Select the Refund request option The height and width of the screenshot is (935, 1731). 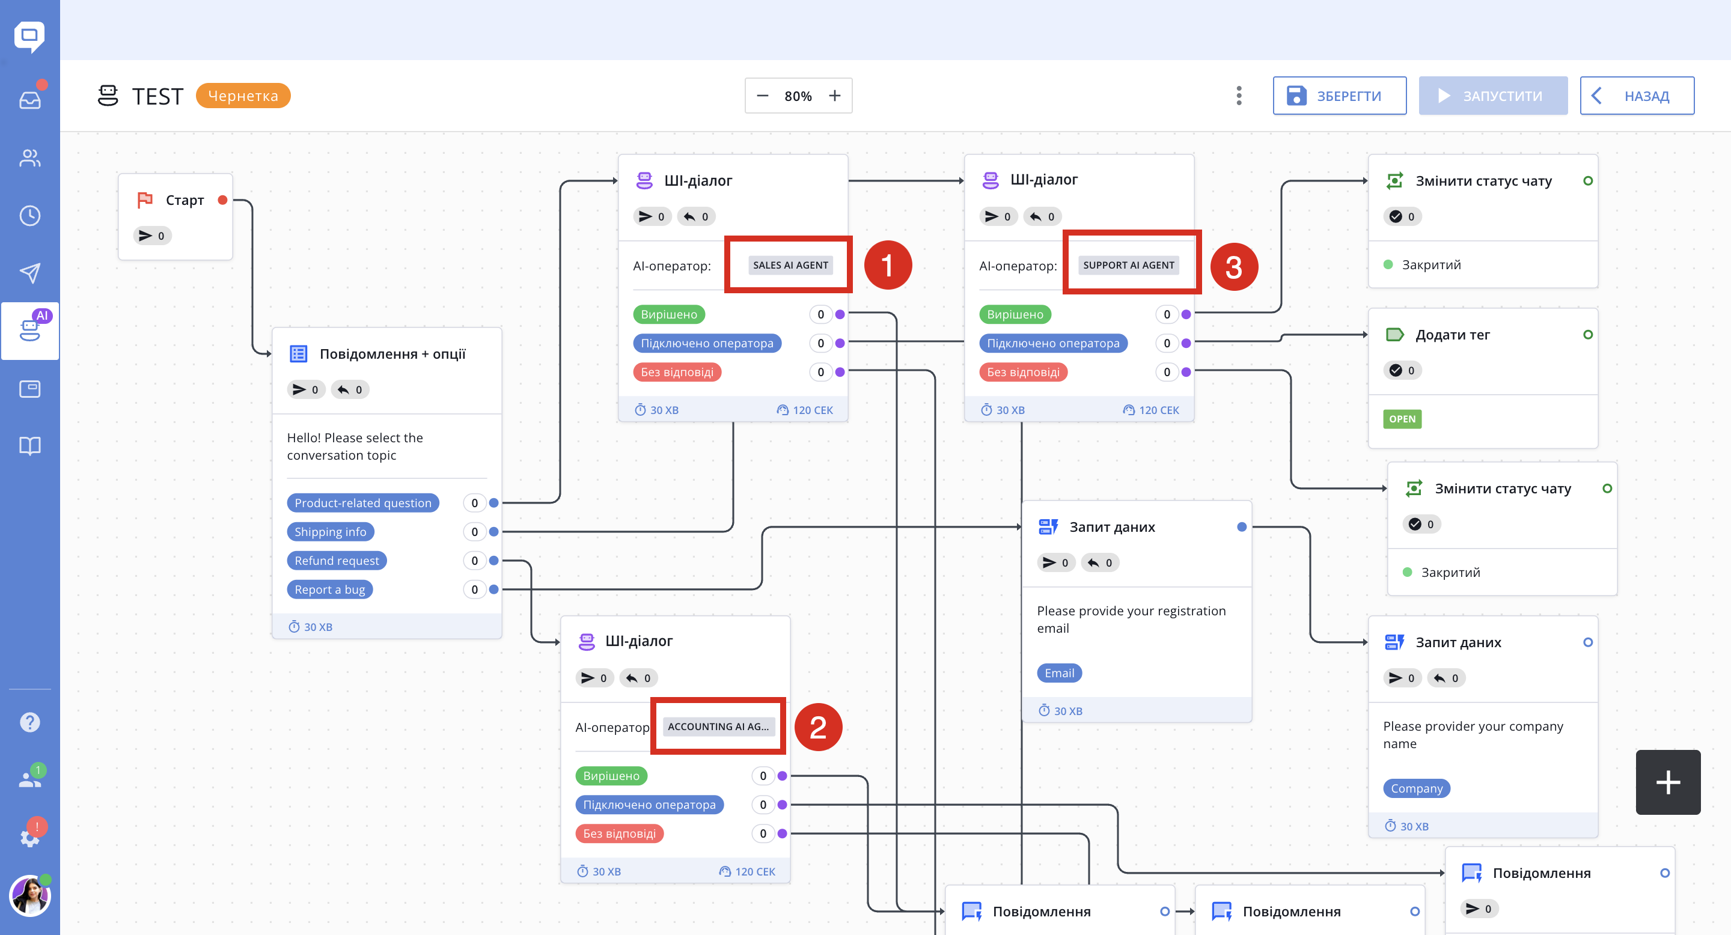click(x=337, y=561)
